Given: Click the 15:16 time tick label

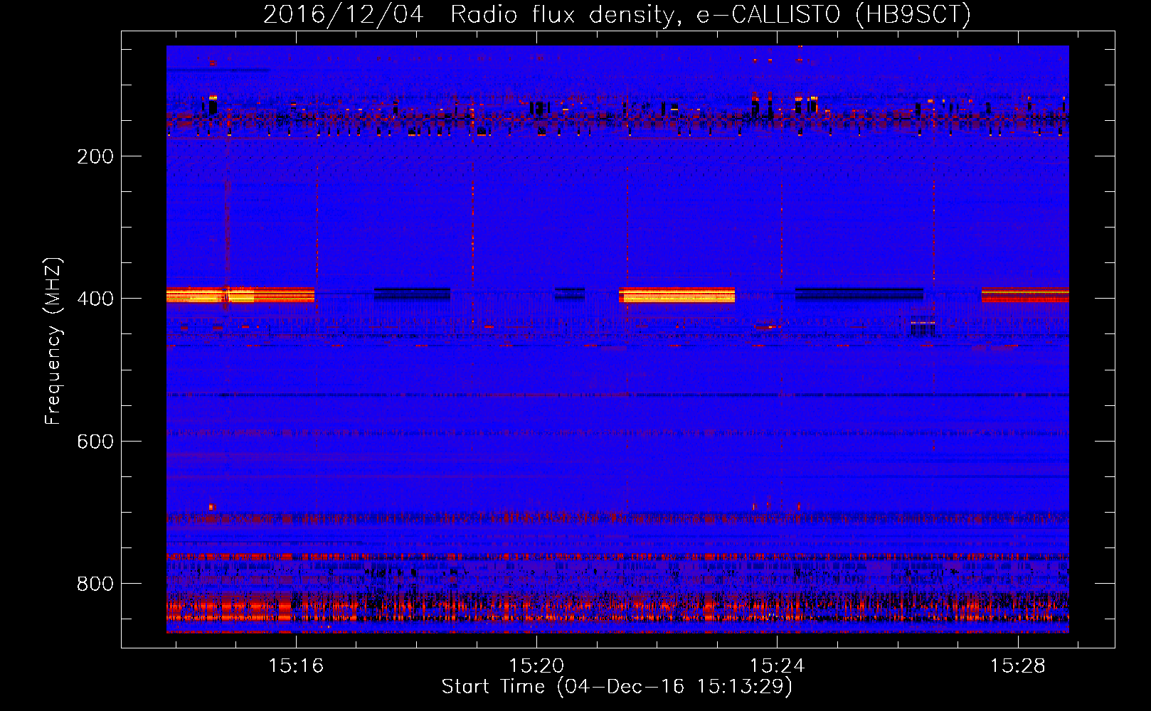Looking at the screenshot, I should coord(296,665).
